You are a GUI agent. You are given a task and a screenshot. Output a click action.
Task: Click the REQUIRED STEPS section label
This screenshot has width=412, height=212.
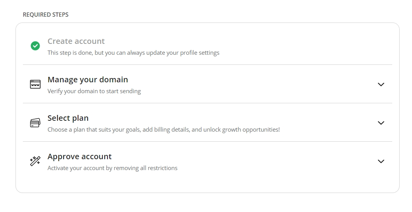pyautogui.click(x=45, y=15)
